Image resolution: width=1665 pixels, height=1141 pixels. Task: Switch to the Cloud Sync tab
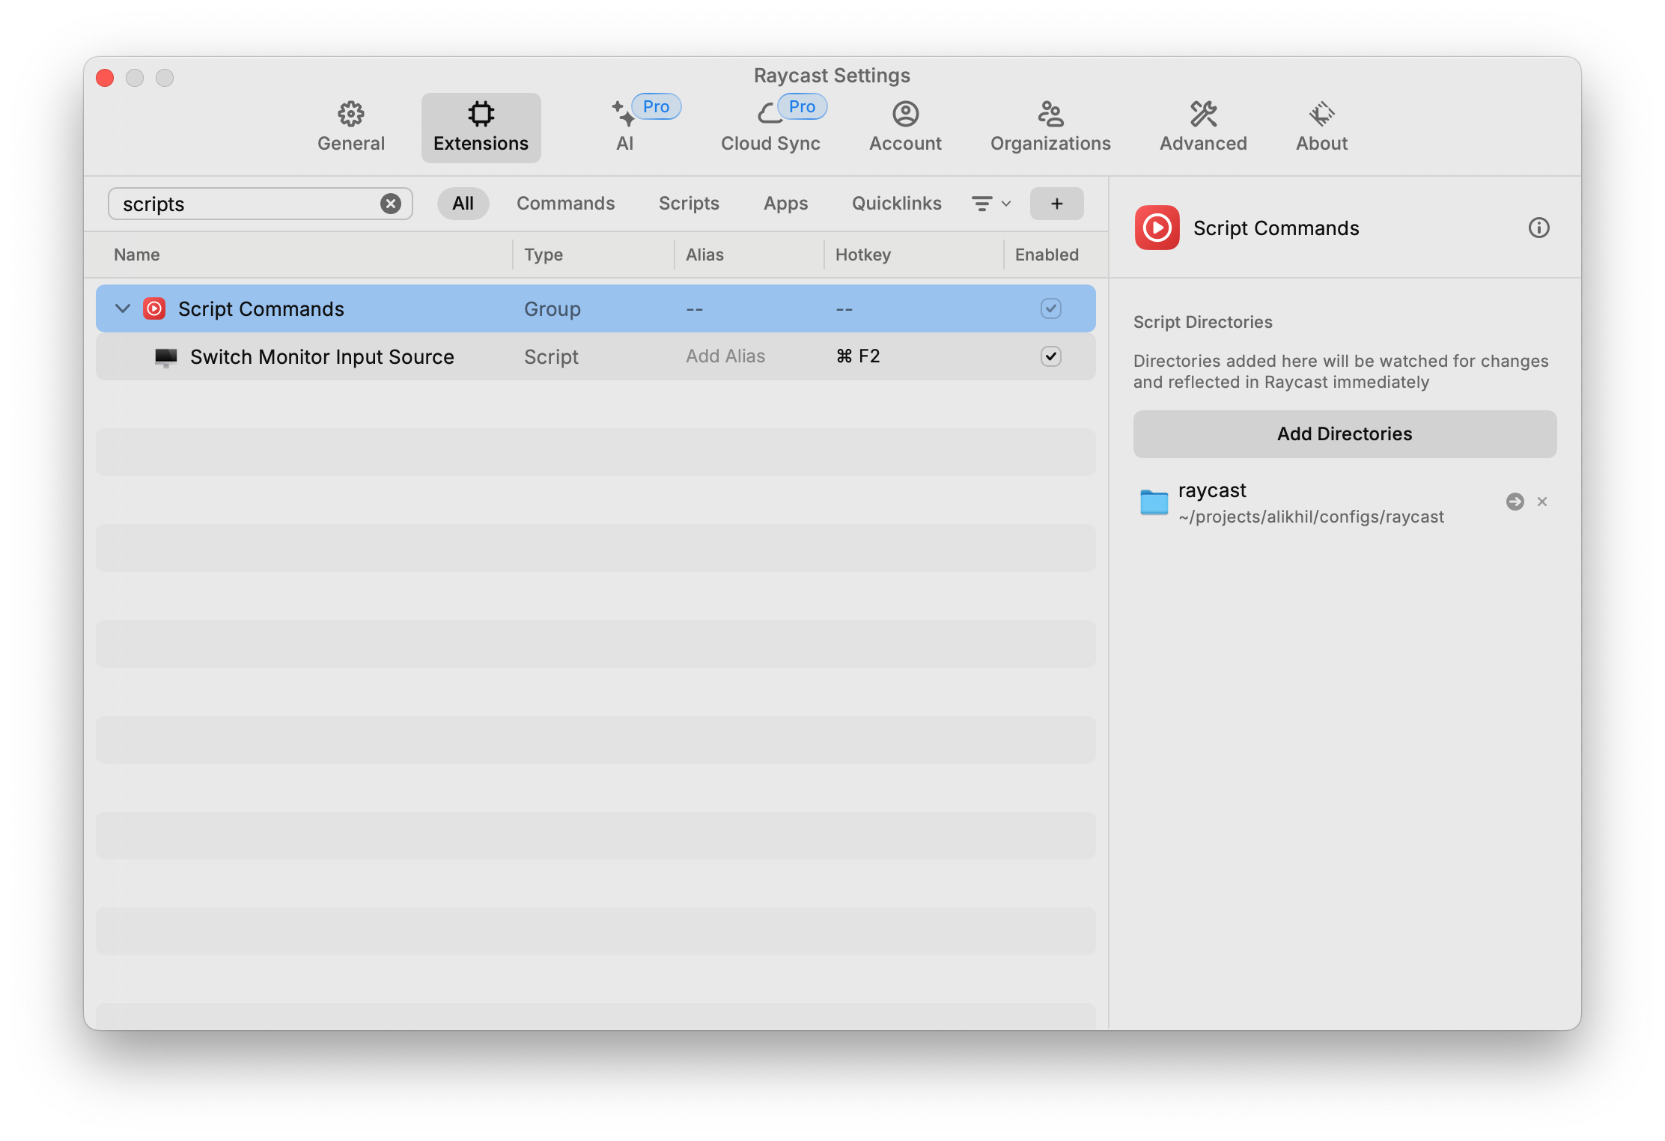click(x=770, y=127)
